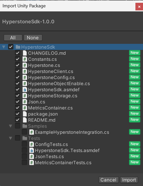Click the New badge beside HyperstoneSdk.asmdef
Viewport: 143px width, 186px height.
pyautogui.click(x=135, y=89)
